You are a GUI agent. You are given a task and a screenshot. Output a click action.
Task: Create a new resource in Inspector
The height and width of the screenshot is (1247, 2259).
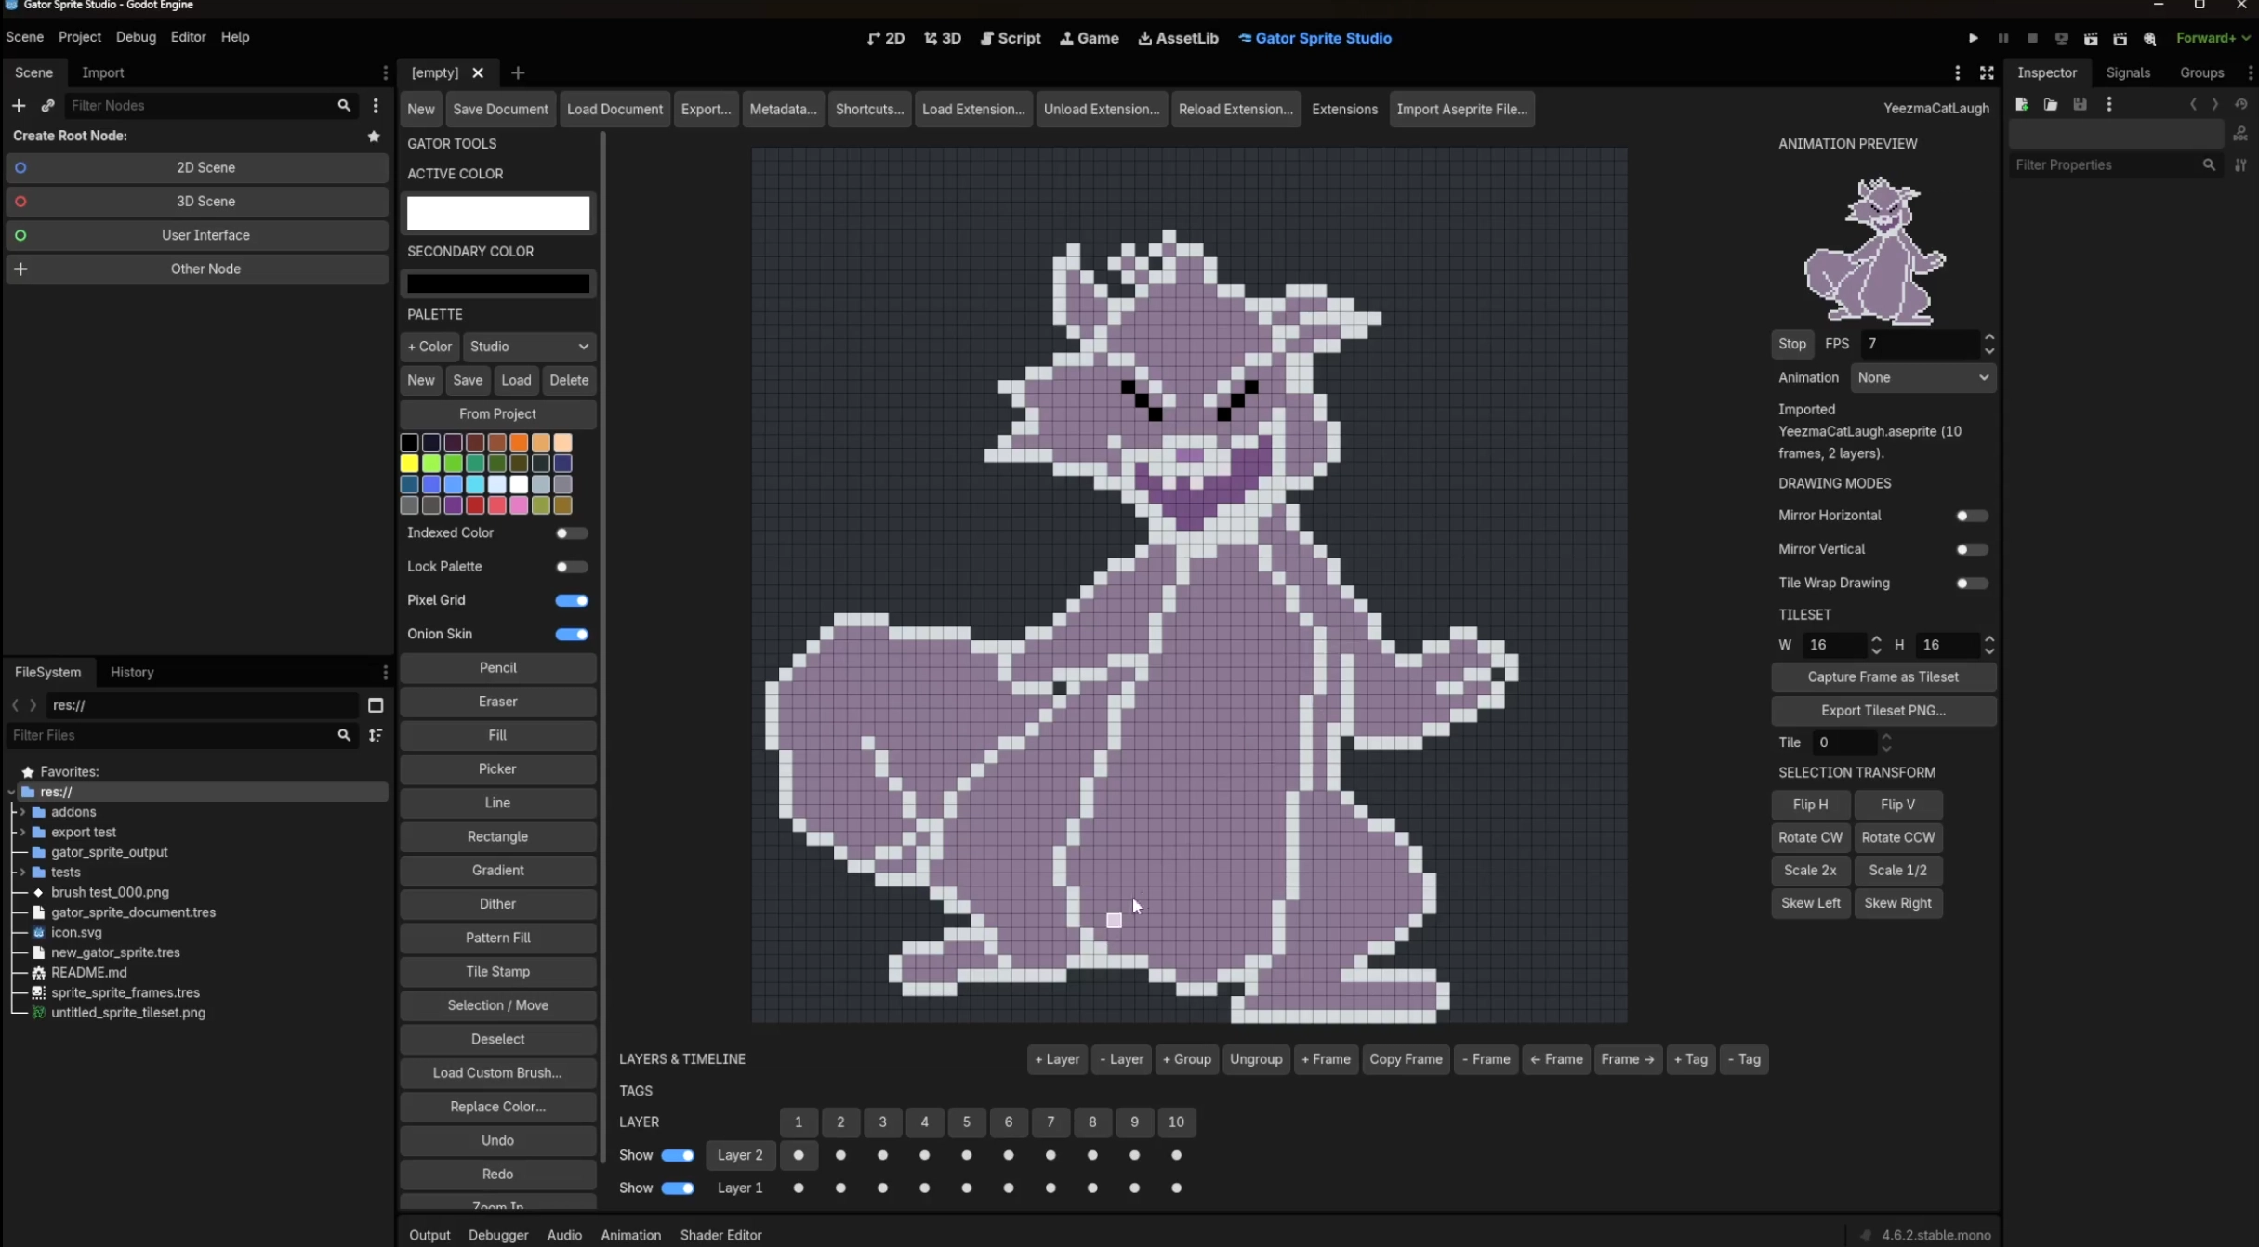click(x=2021, y=104)
